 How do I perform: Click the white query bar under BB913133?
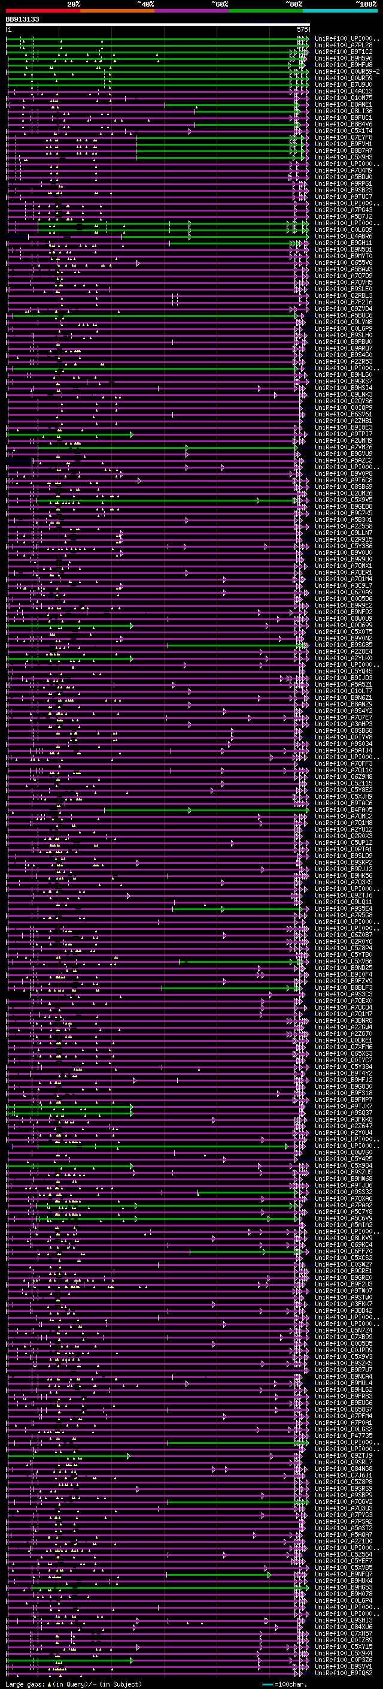coord(158,25)
